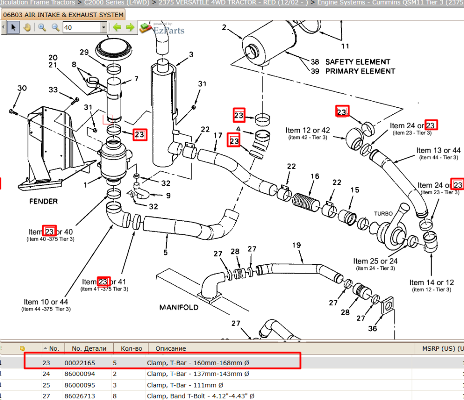464x400 pixels.
Task: Select the 06B03 AIR INTAKE & EXHAUST SYSTEM tab
Action: 63,15
